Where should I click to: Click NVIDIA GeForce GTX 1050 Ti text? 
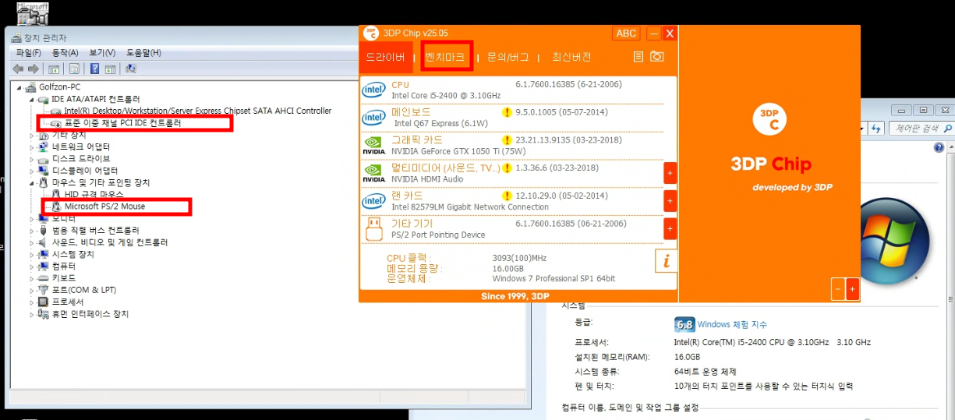pos(457,151)
